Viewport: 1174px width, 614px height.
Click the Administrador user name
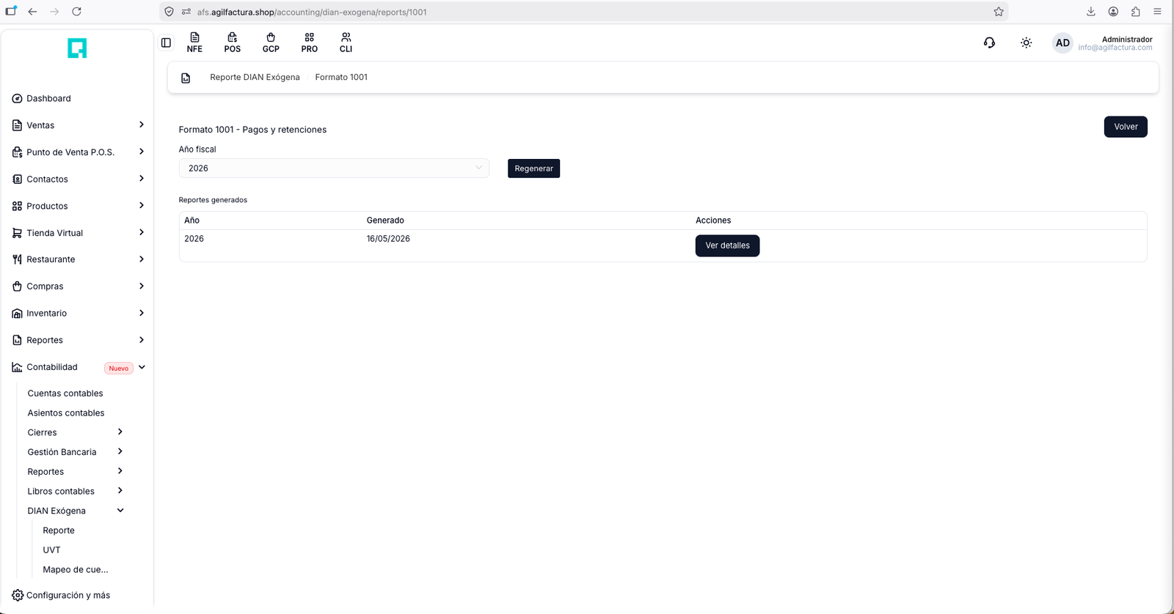[x=1127, y=40]
